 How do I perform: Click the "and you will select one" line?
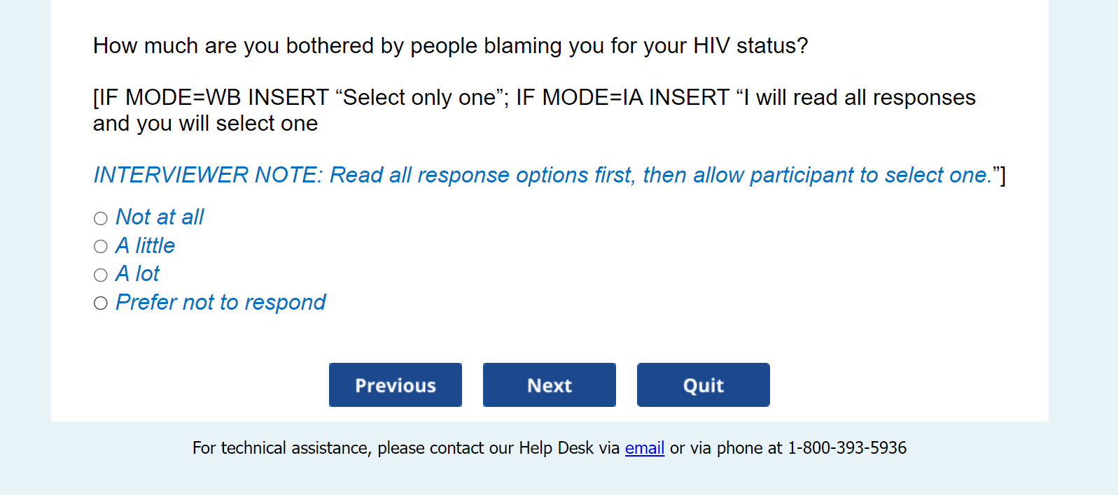205,124
